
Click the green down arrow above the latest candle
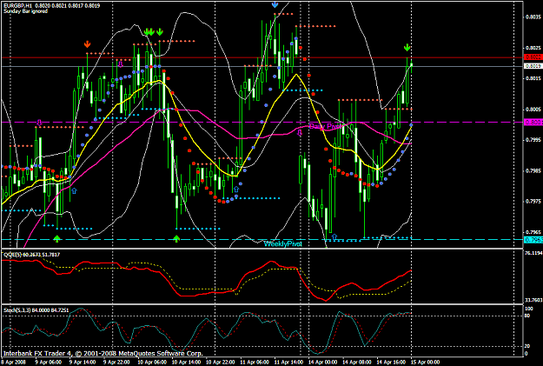(407, 48)
